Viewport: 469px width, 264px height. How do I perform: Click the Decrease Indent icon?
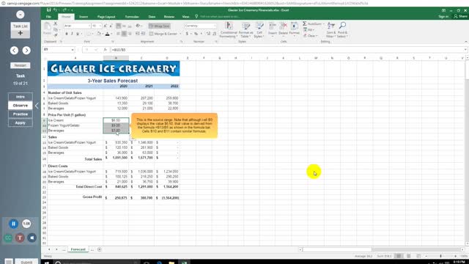138,34
